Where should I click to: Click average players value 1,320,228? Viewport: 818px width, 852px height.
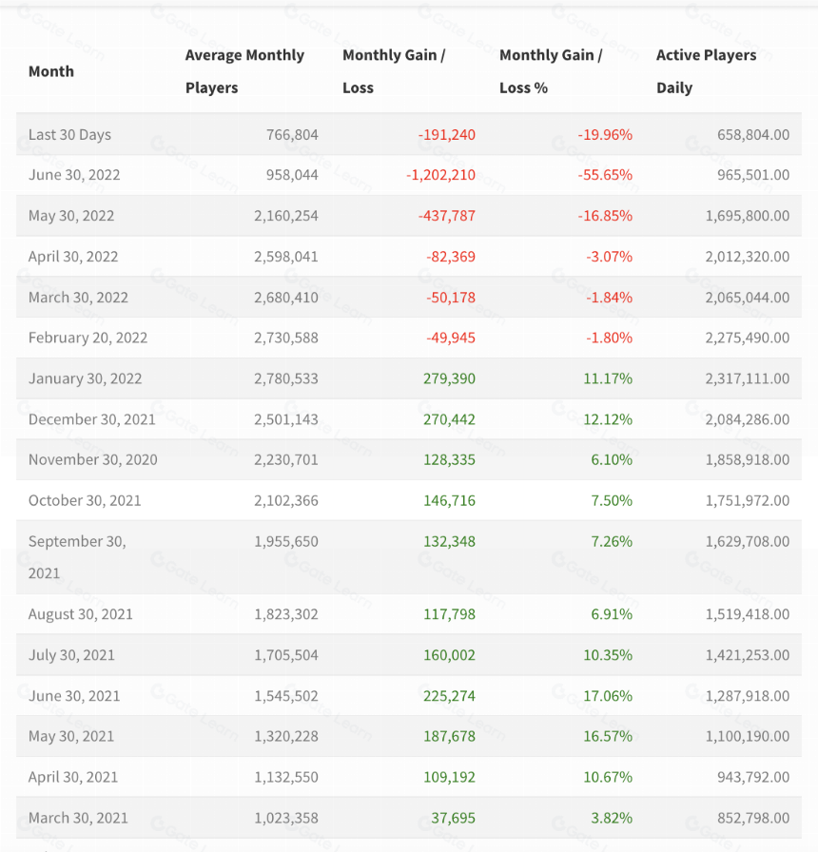286,736
